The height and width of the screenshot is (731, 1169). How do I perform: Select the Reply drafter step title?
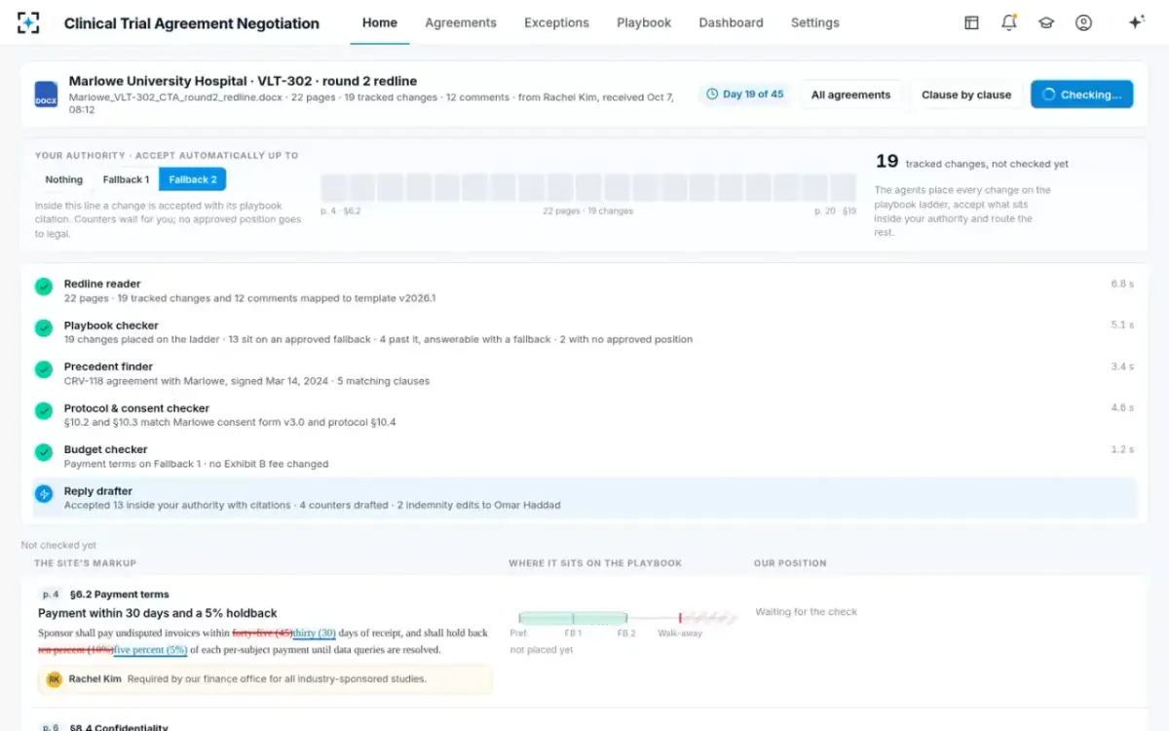pos(98,491)
